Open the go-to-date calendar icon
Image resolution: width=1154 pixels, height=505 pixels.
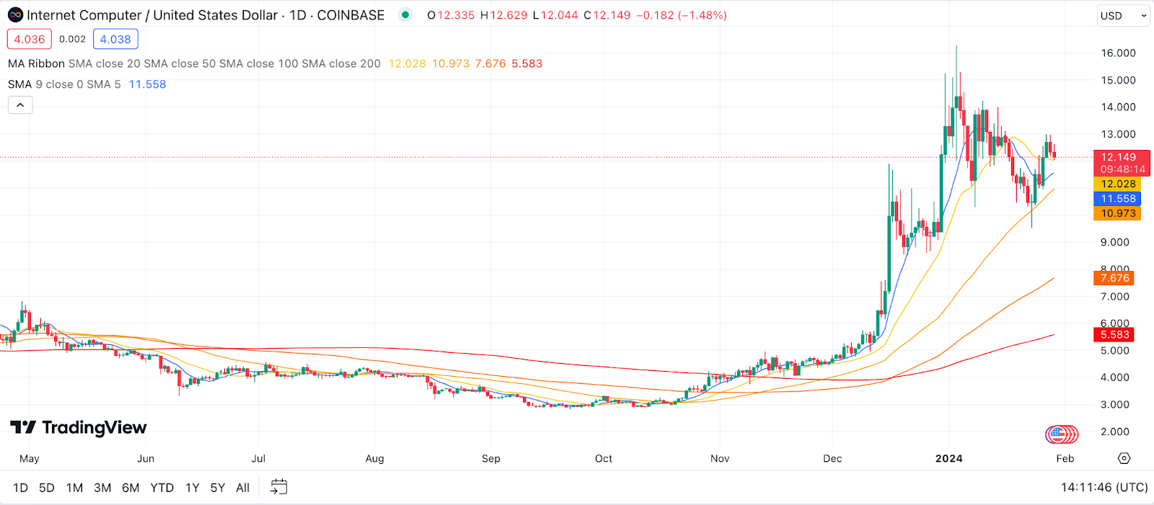click(278, 487)
